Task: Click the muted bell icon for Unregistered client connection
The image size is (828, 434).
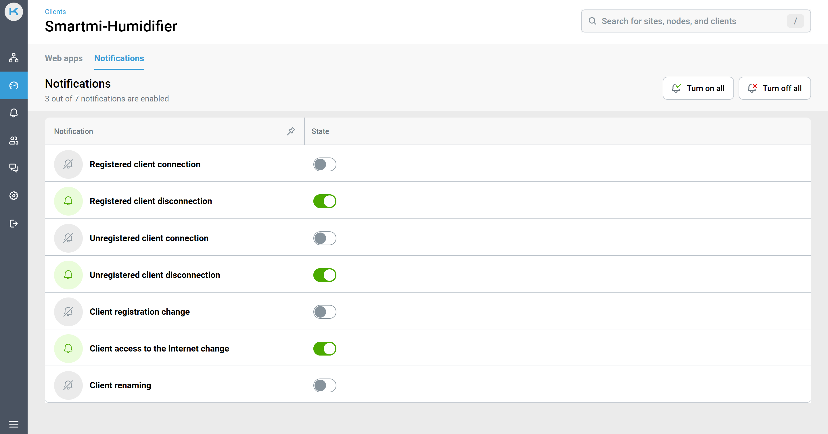Action: (x=68, y=238)
